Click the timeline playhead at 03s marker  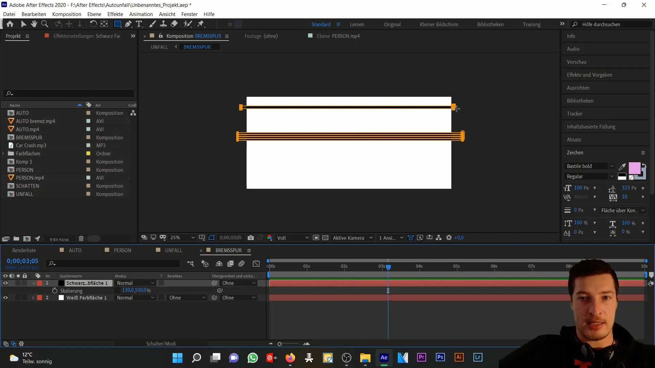point(388,266)
